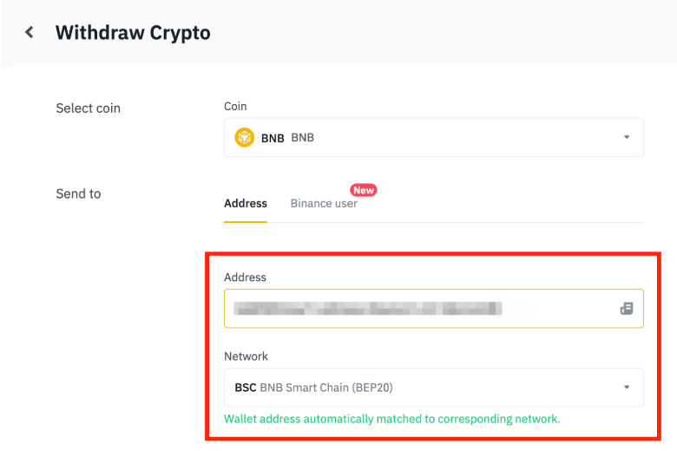
Task: Switch to the Binance user tab
Action: point(324,203)
